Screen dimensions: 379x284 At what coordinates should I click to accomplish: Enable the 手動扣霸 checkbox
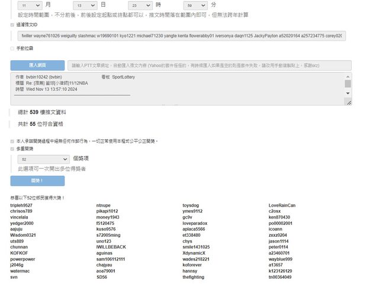[x=12, y=48]
